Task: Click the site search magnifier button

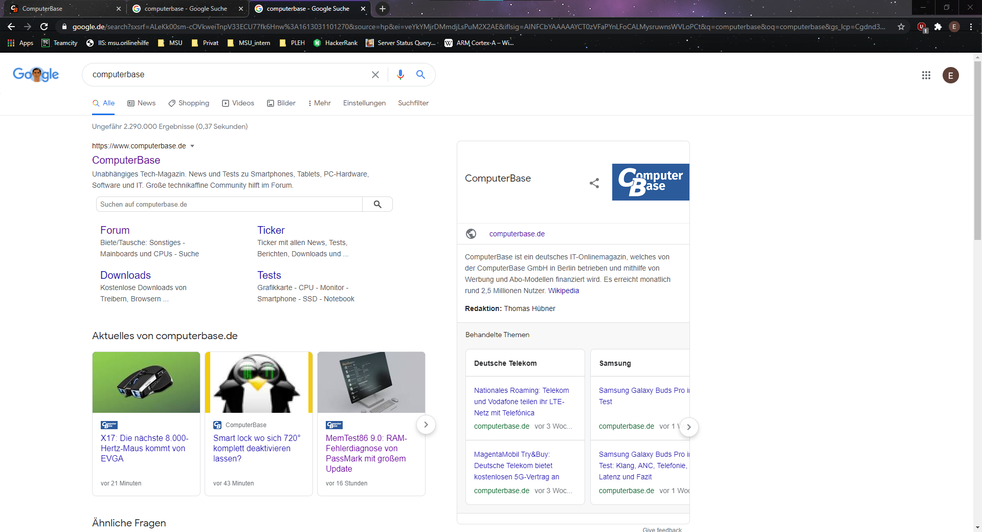Action: pyautogui.click(x=377, y=204)
